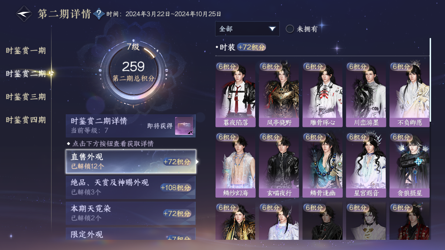Click the back arrow diamond icon
The height and width of the screenshot is (250, 445).
(x=24, y=14)
